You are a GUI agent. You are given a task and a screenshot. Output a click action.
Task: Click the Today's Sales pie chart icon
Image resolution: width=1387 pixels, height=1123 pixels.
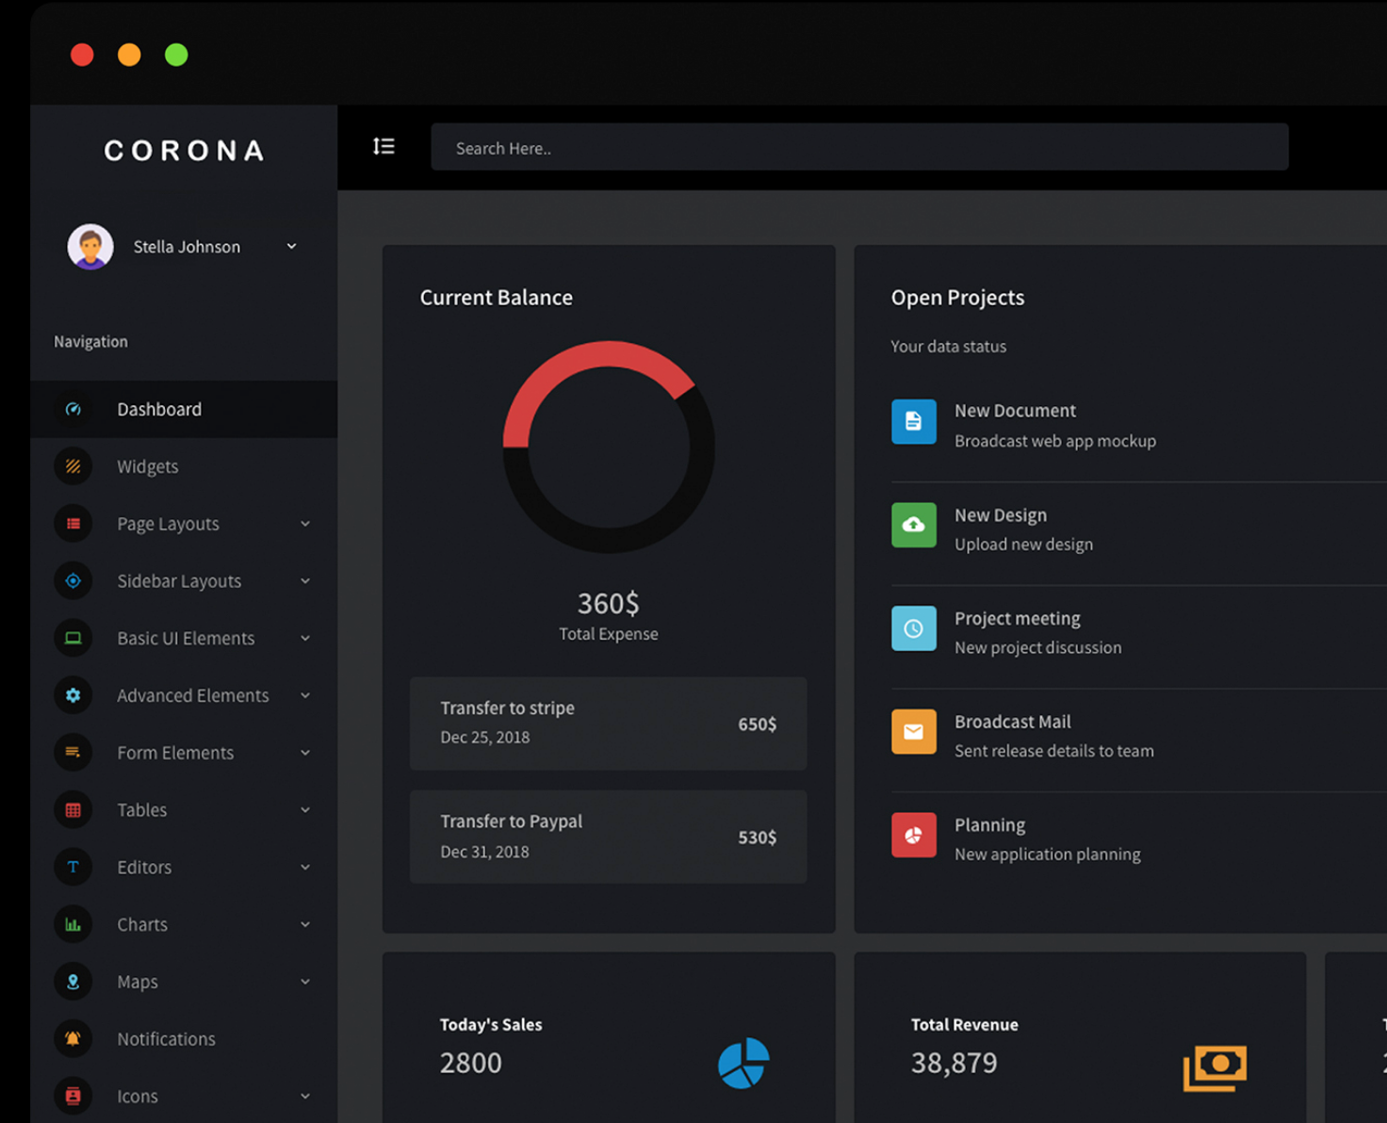coord(743,1063)
